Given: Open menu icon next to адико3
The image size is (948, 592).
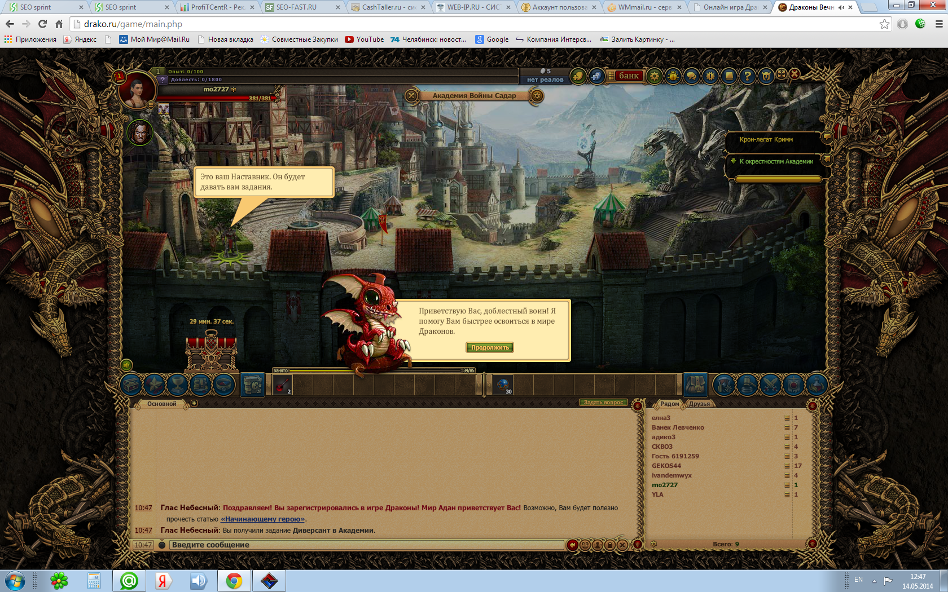Looking at the screenshot, I should tap(787, 438).
